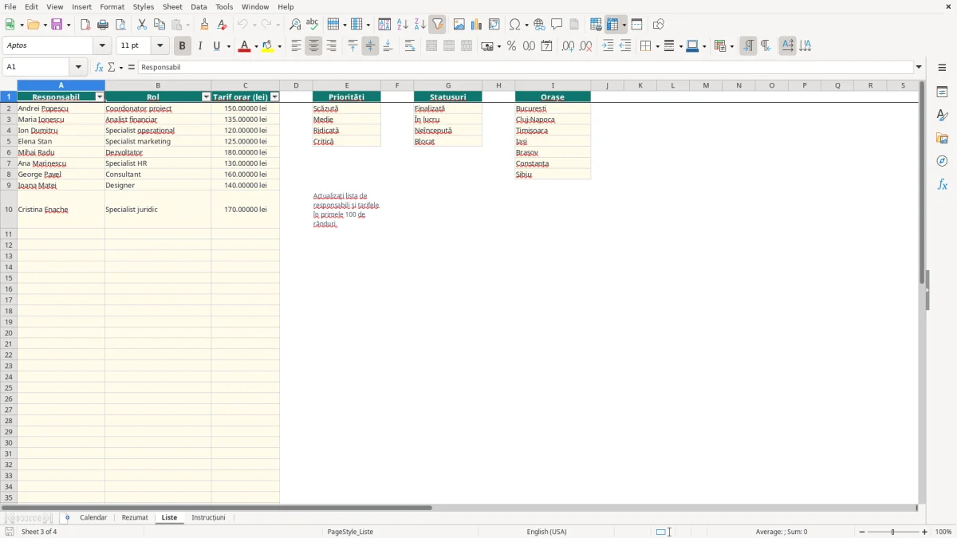Image resolution: width=957 pixels, height=538 pixels.
Task: Open Find & Replace
Action: [295, 25]
